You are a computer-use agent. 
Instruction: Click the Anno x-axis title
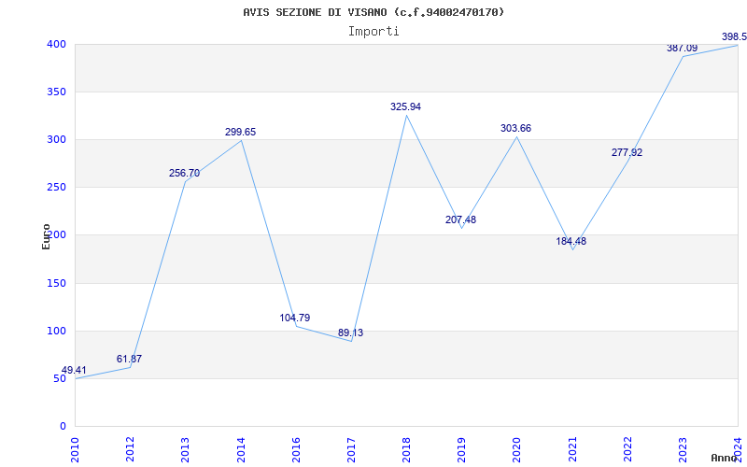click(724, 458)
